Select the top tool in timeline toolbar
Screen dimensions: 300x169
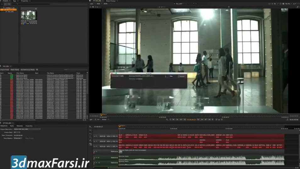coord(90,127)
